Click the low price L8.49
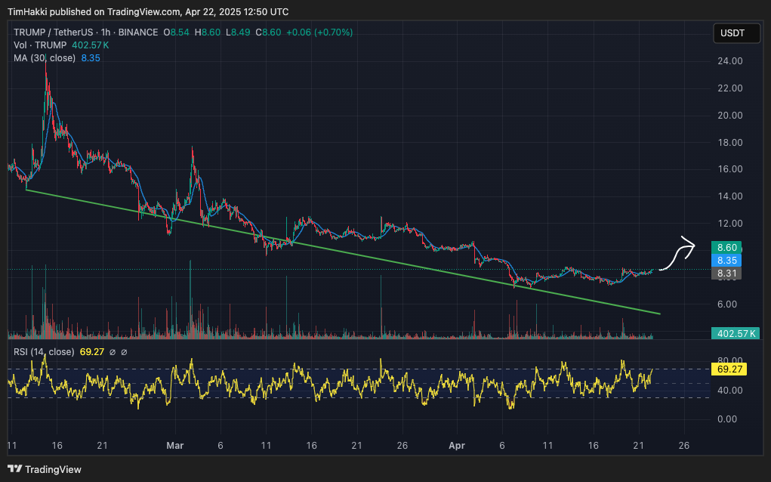 coord(238,32)
